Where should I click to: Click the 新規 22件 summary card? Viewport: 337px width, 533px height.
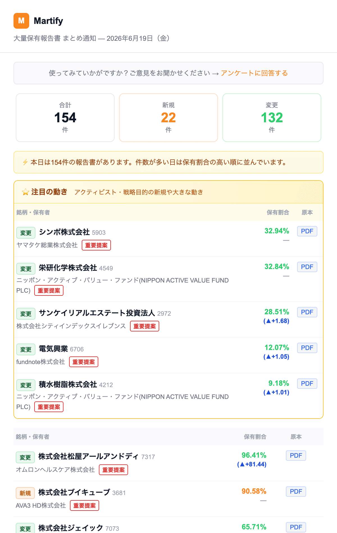pos(168,118)
